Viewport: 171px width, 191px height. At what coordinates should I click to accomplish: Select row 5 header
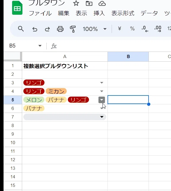[13, 100]
